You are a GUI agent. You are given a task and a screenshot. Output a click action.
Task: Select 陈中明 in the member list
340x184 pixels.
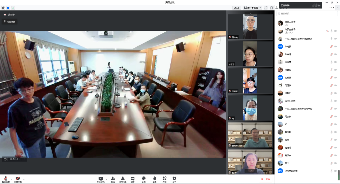pyautogui.click(x=288, y=54)
